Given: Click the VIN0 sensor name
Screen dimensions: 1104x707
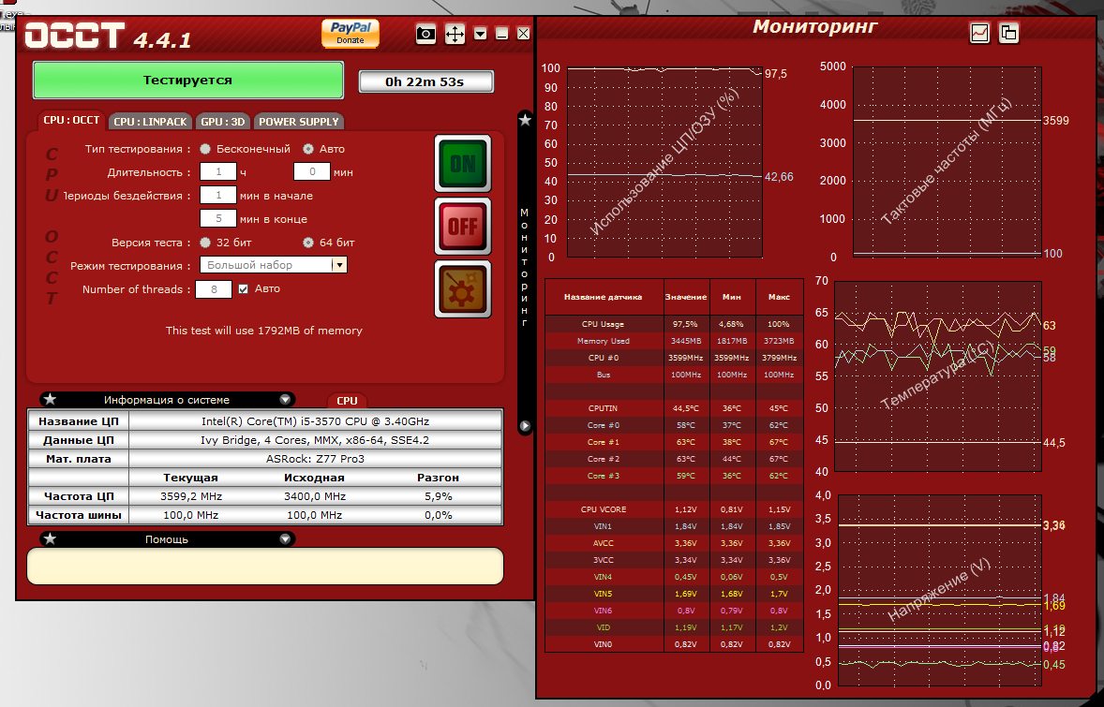Looking at the screenshot, I should click(604, 645).
